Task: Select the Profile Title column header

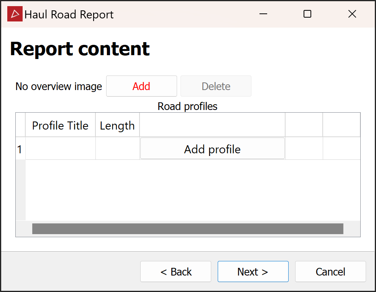Action: 60,126
